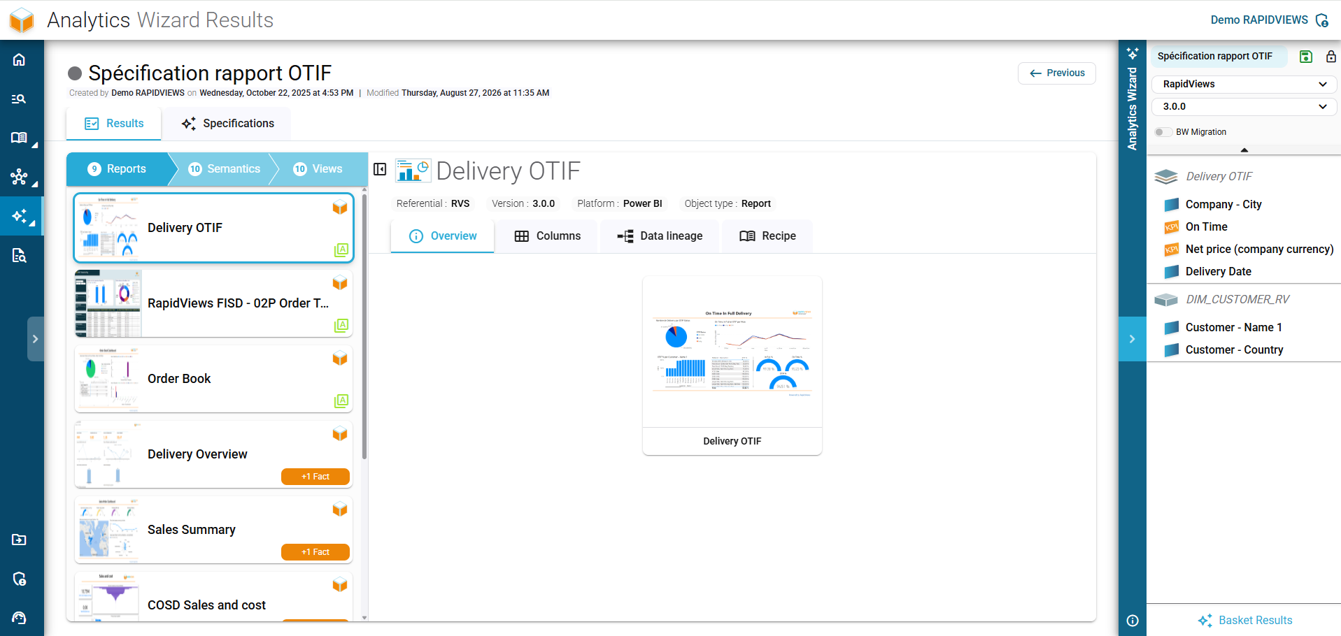Select the RapidViews FISD - 02P Order report card
Image resolution: width=1341 pixels, height=636 pixels.
(214, 303)
